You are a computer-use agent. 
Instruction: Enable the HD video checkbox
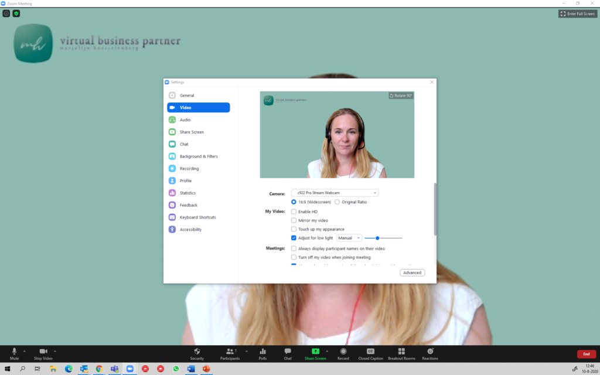(x=294, y=212)
